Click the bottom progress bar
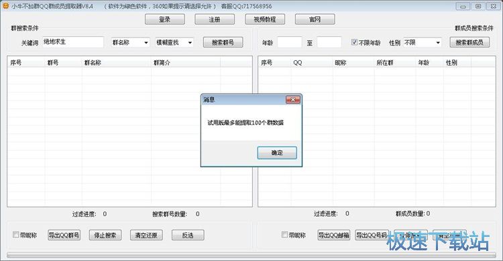The image size is (503, 261). tap(251, 255)
